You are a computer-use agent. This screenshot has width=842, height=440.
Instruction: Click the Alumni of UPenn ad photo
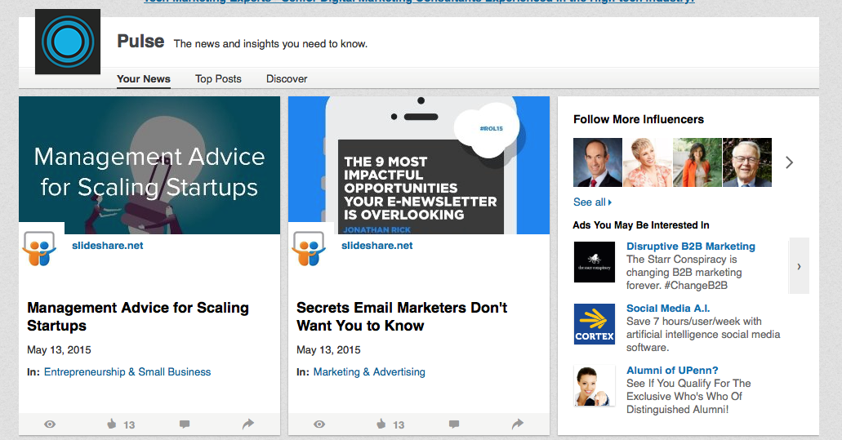click(595, 386)
